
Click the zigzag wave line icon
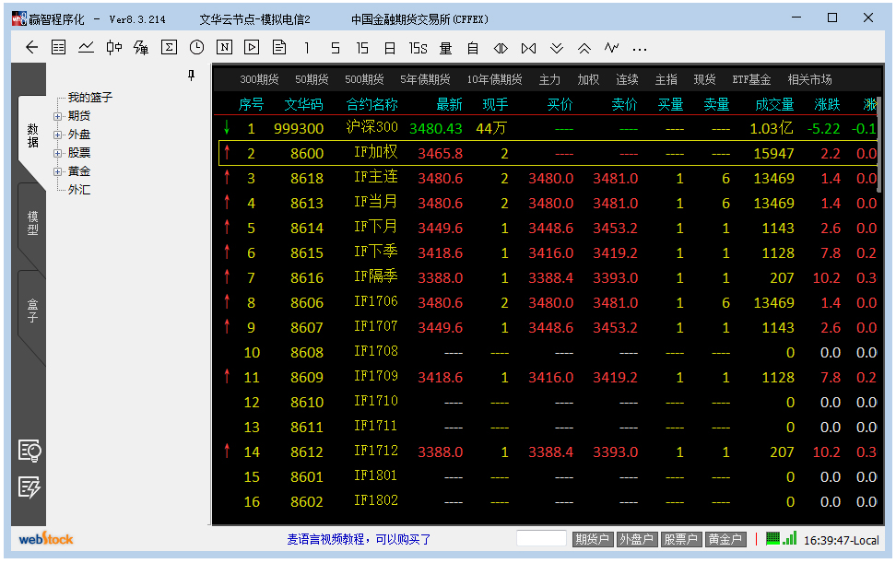pos(611,47)
